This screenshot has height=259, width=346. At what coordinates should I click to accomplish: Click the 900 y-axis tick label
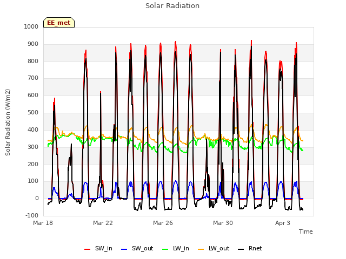coord(33,44)
